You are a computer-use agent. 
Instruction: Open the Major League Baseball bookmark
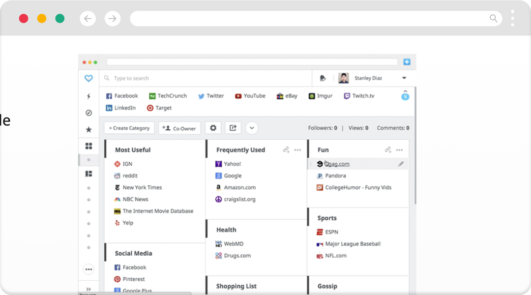click(349, 244)
